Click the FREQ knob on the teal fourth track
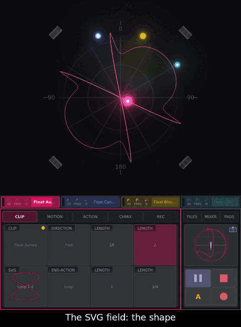This screenshot has height=327, width=241. pos(197,200)
